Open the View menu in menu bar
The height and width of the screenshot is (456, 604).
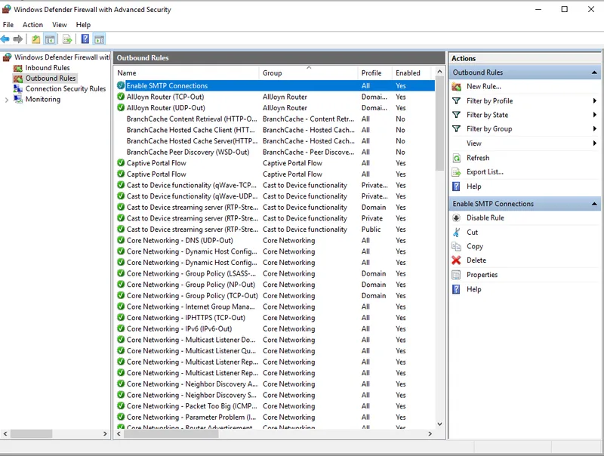point(60,25)
